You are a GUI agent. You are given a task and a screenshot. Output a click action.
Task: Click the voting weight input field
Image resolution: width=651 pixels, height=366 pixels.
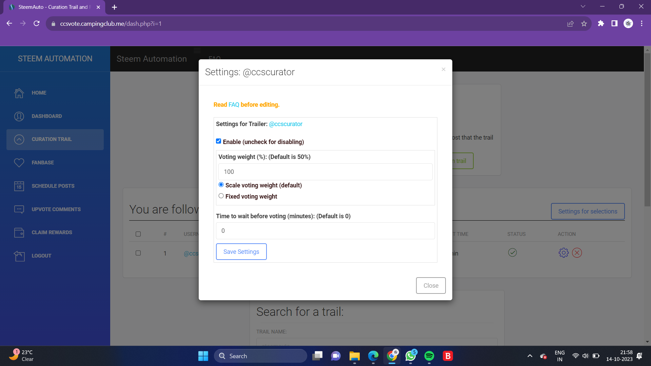point(325,172)
